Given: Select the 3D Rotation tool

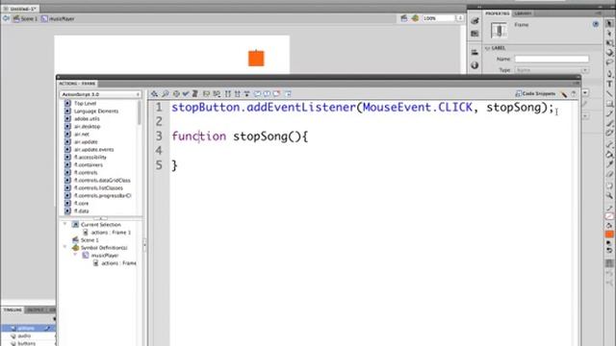Looking at the screenshot, I should (x=609, y=53).
